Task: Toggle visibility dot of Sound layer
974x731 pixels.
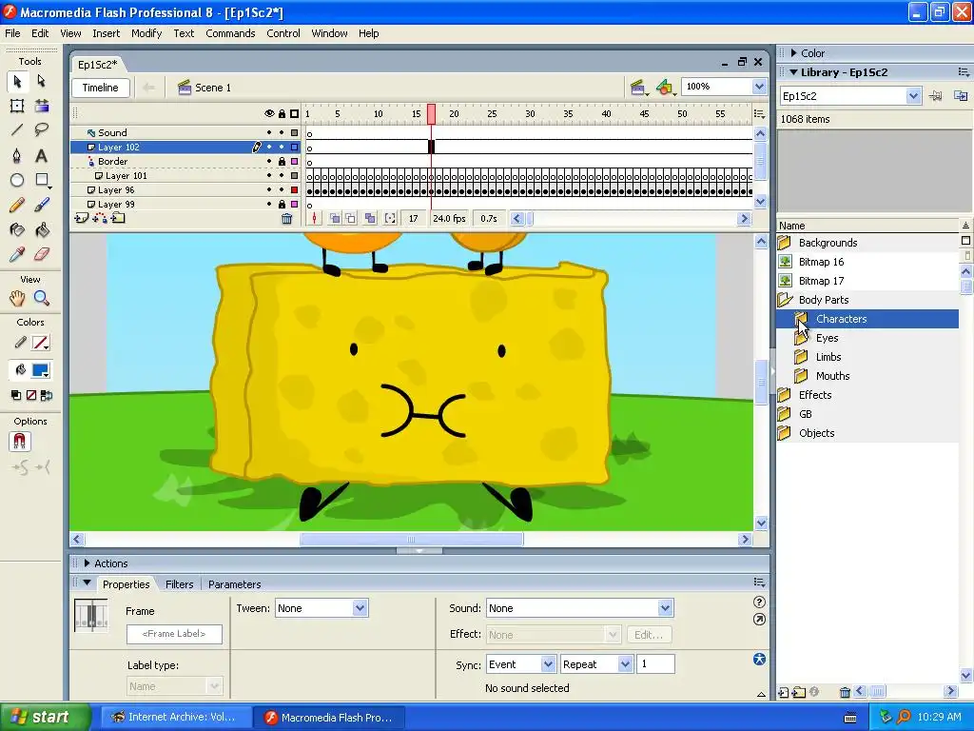Action: pos(269,132)
